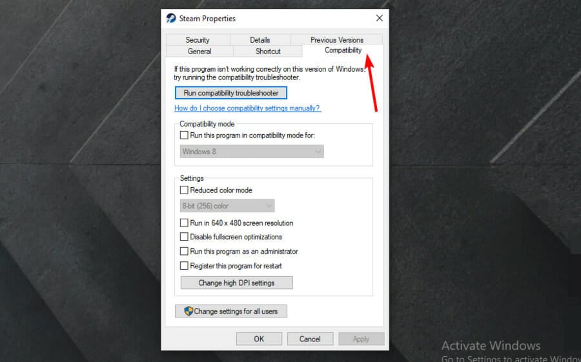The image size is (581, 362).
Task: Click the Settings group label
Action: click(192, 178)
